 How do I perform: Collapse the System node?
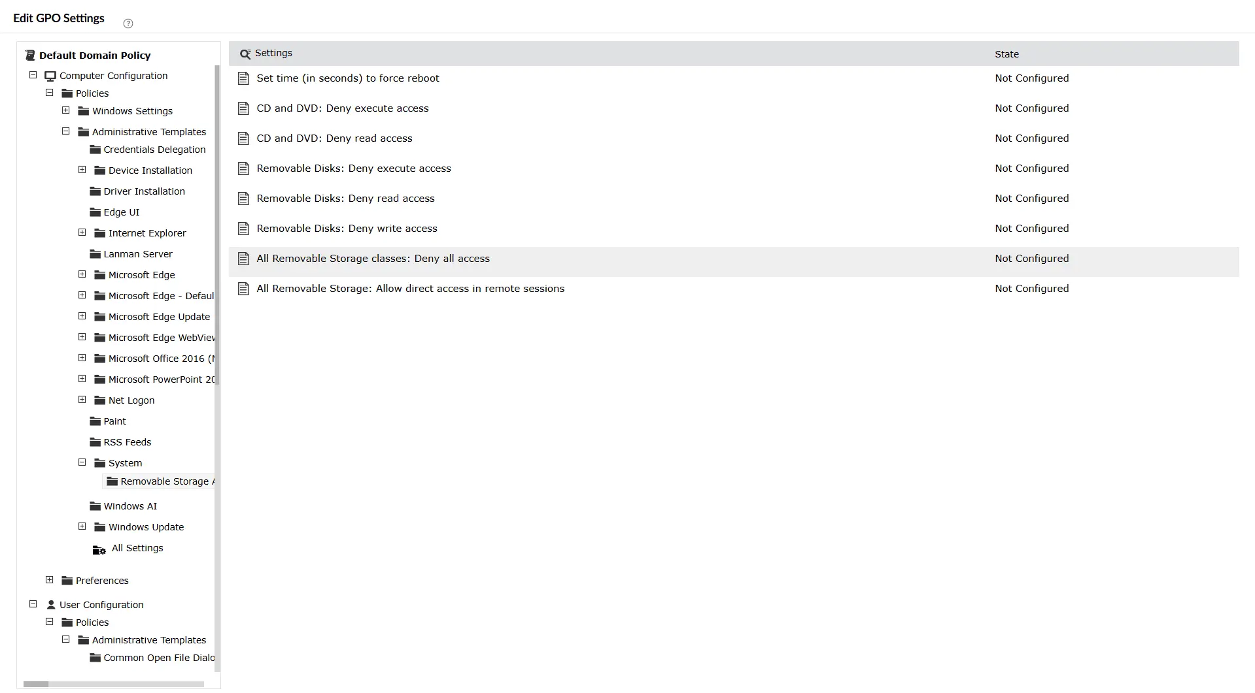point(82,462)
